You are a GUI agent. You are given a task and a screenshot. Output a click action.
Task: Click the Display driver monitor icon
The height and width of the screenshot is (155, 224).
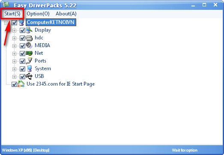point(29,30)
